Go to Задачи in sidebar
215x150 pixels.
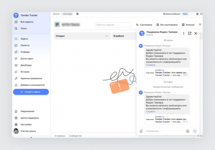coord(24,39)
